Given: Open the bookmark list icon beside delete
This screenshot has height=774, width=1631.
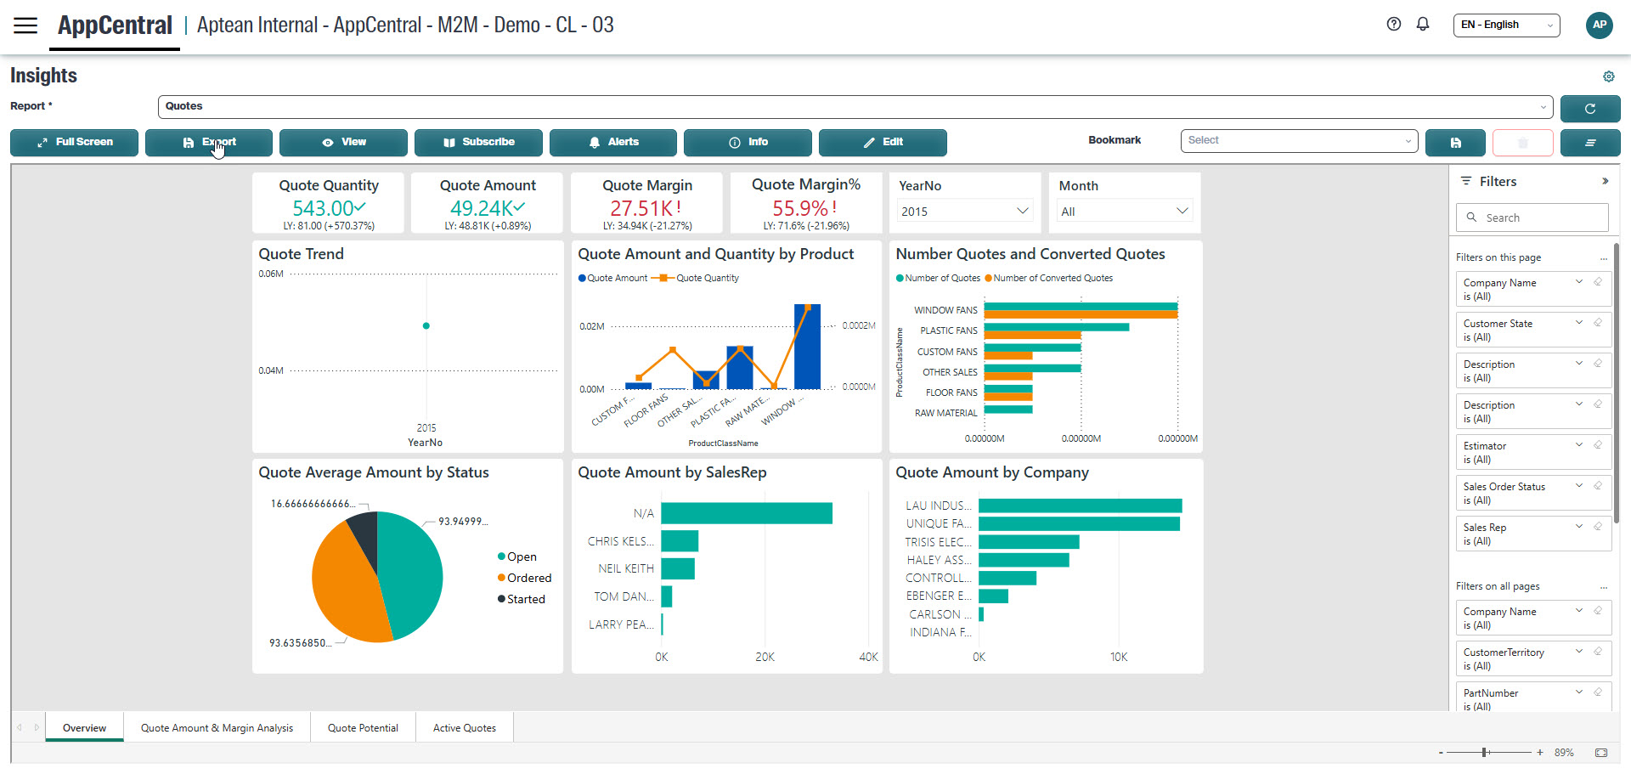Looking at the screenshot, I should click(1590, 142).
